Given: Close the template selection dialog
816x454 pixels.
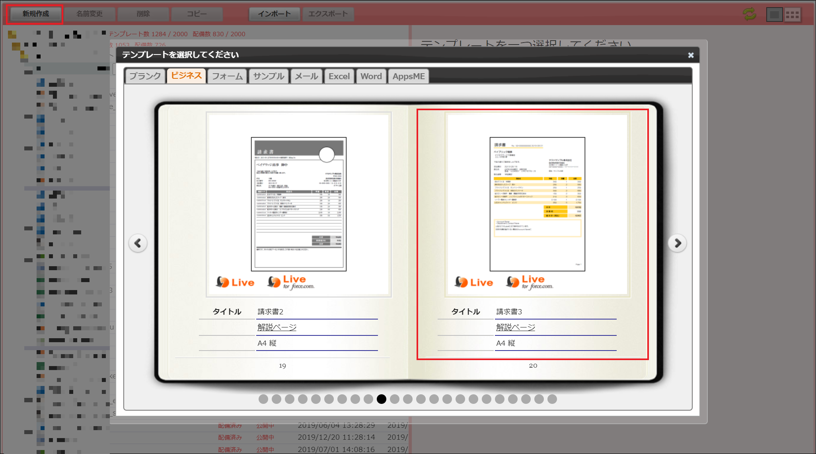Looking at the screenshot, I should click(691, 55).
